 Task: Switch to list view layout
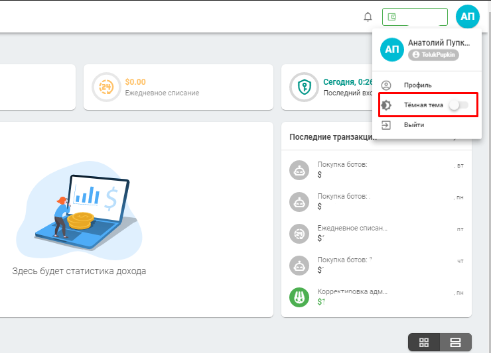coord(456,342)
